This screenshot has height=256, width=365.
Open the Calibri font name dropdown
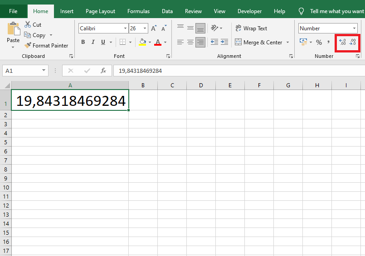[x=125, y=28]
